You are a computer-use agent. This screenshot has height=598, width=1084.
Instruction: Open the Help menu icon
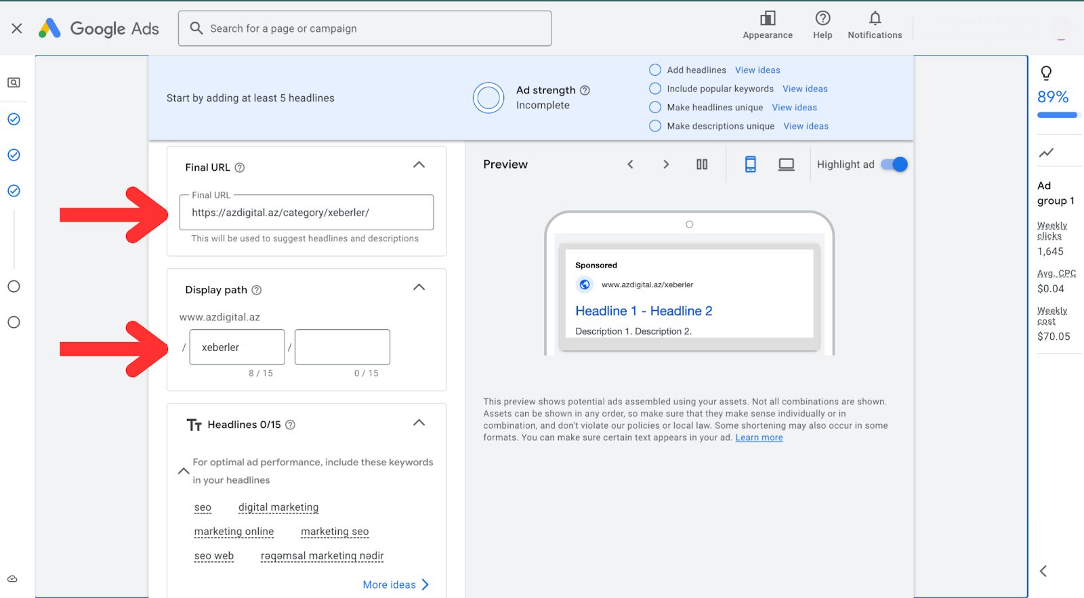(x=822, y=18)
